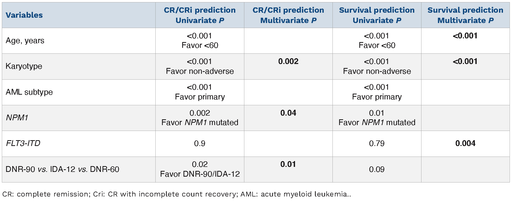Viewport: 512px width, 201px height.
Task: Click the 0.9 value in FLT3-ITD row
Action: [x=200, y=143]
